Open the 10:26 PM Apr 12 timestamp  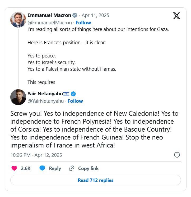tap(36, 155)
